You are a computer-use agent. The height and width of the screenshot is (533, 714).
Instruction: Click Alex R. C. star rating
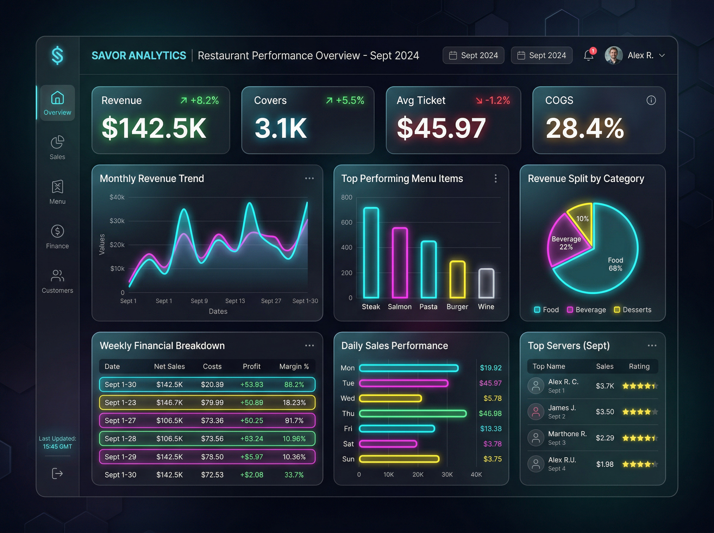click(640, 386)
